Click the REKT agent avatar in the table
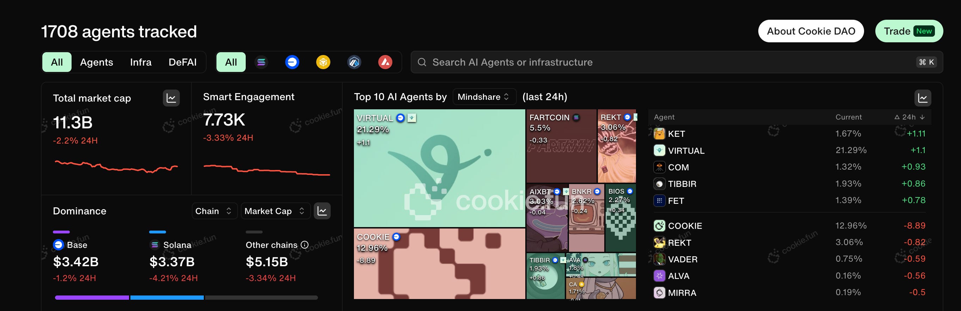Screen dimensions: 961x311 pyautogui.click(x=659, y=242)
